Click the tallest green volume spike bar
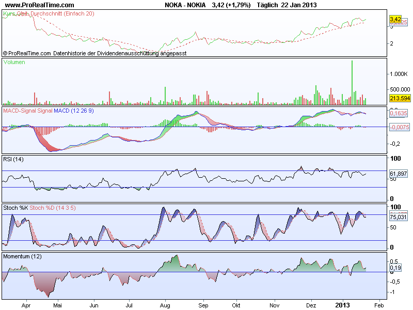Screen dimensions: 413x310 click(352, 83)
